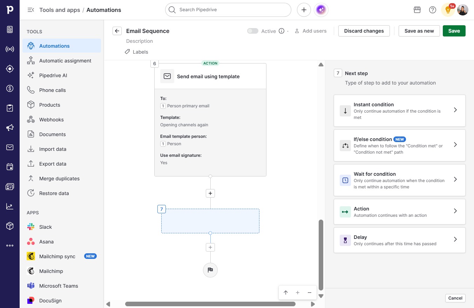Open Campaigns megaphone icon in sidebar
The width and height of the screenshot is (474, 308).
tap(10, 128)
